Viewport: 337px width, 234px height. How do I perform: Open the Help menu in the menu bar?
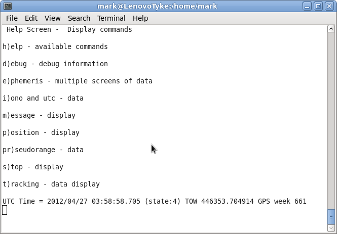pyautogui.click(x=140, y=18)
